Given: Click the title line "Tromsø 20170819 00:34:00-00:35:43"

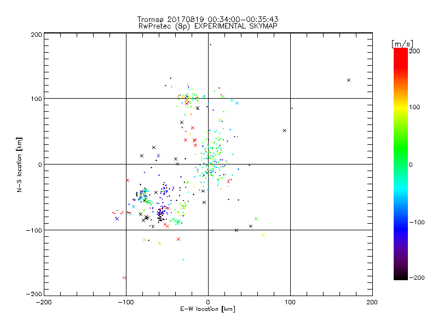Looking at the screenshot, I should tap(208, 19).
